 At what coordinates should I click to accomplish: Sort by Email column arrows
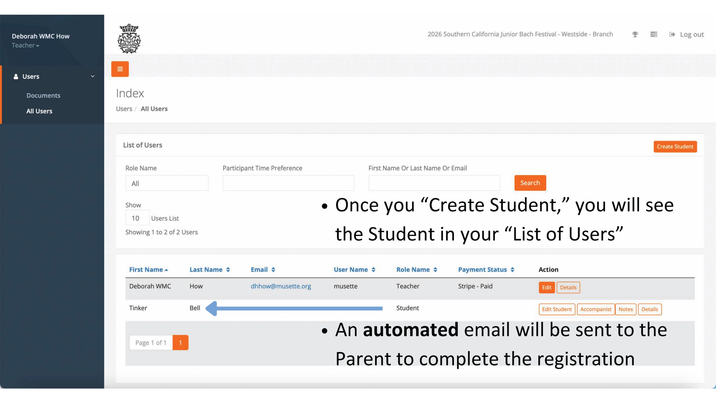pyautogui.click(x=273, y=270)
